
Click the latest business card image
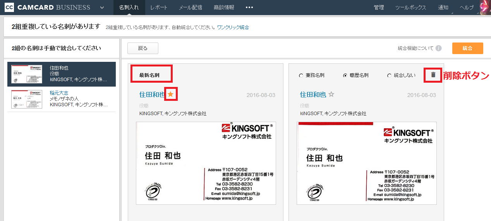(206, 163)
